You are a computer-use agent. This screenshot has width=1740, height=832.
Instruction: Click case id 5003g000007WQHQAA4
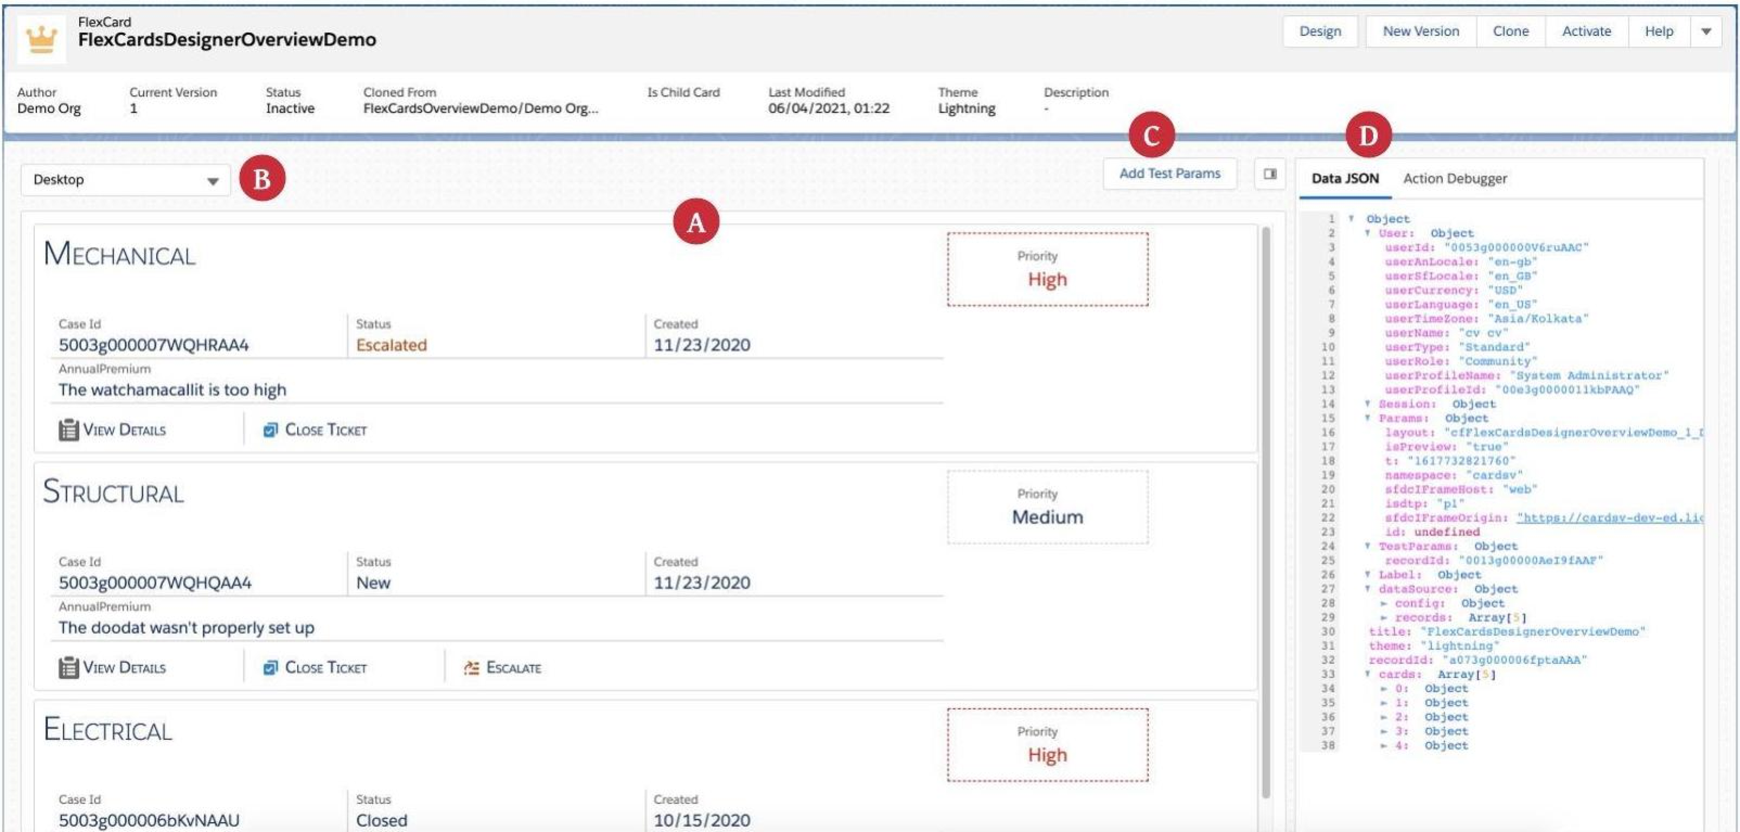click(x=155, y=583)
